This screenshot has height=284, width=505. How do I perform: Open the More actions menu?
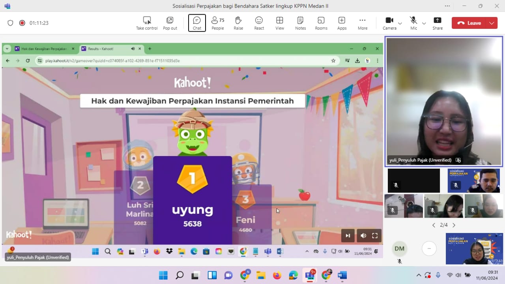click(x=362, y=23)
